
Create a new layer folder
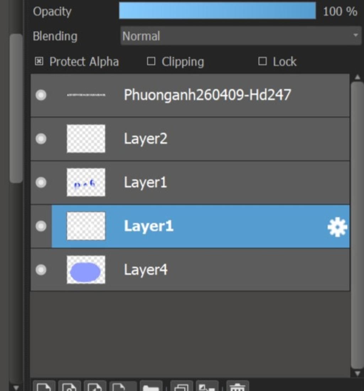[x=151, y=386]
